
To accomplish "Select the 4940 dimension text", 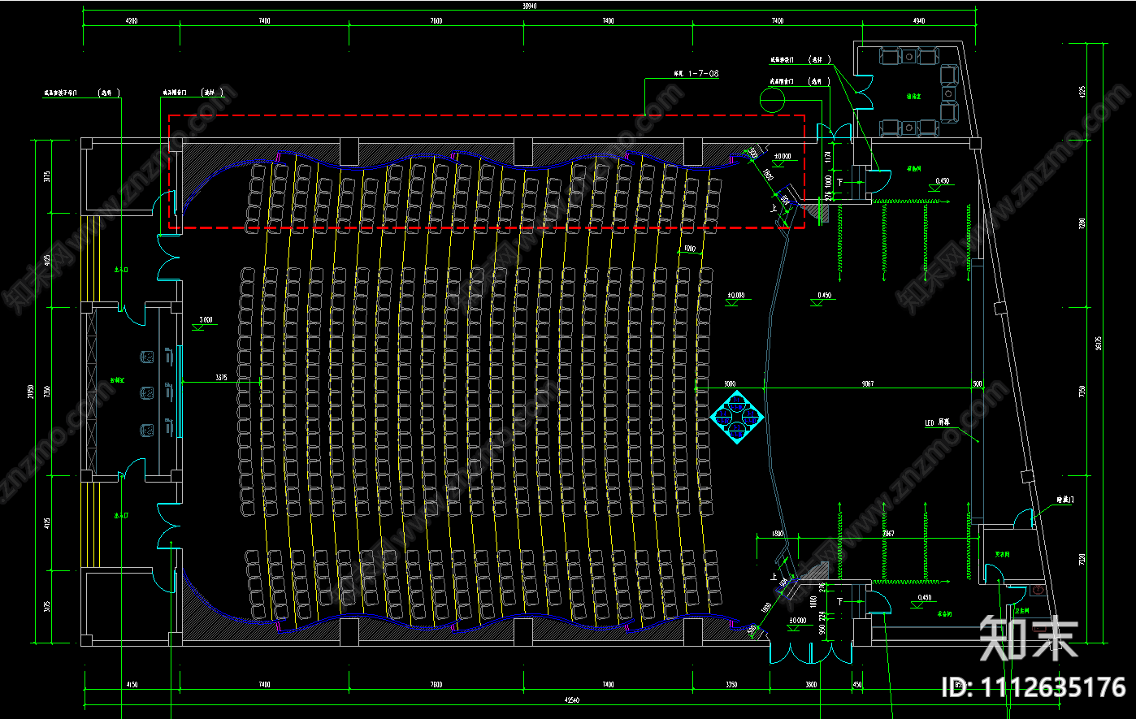I will pyautogui.click(x=918, y=21).
